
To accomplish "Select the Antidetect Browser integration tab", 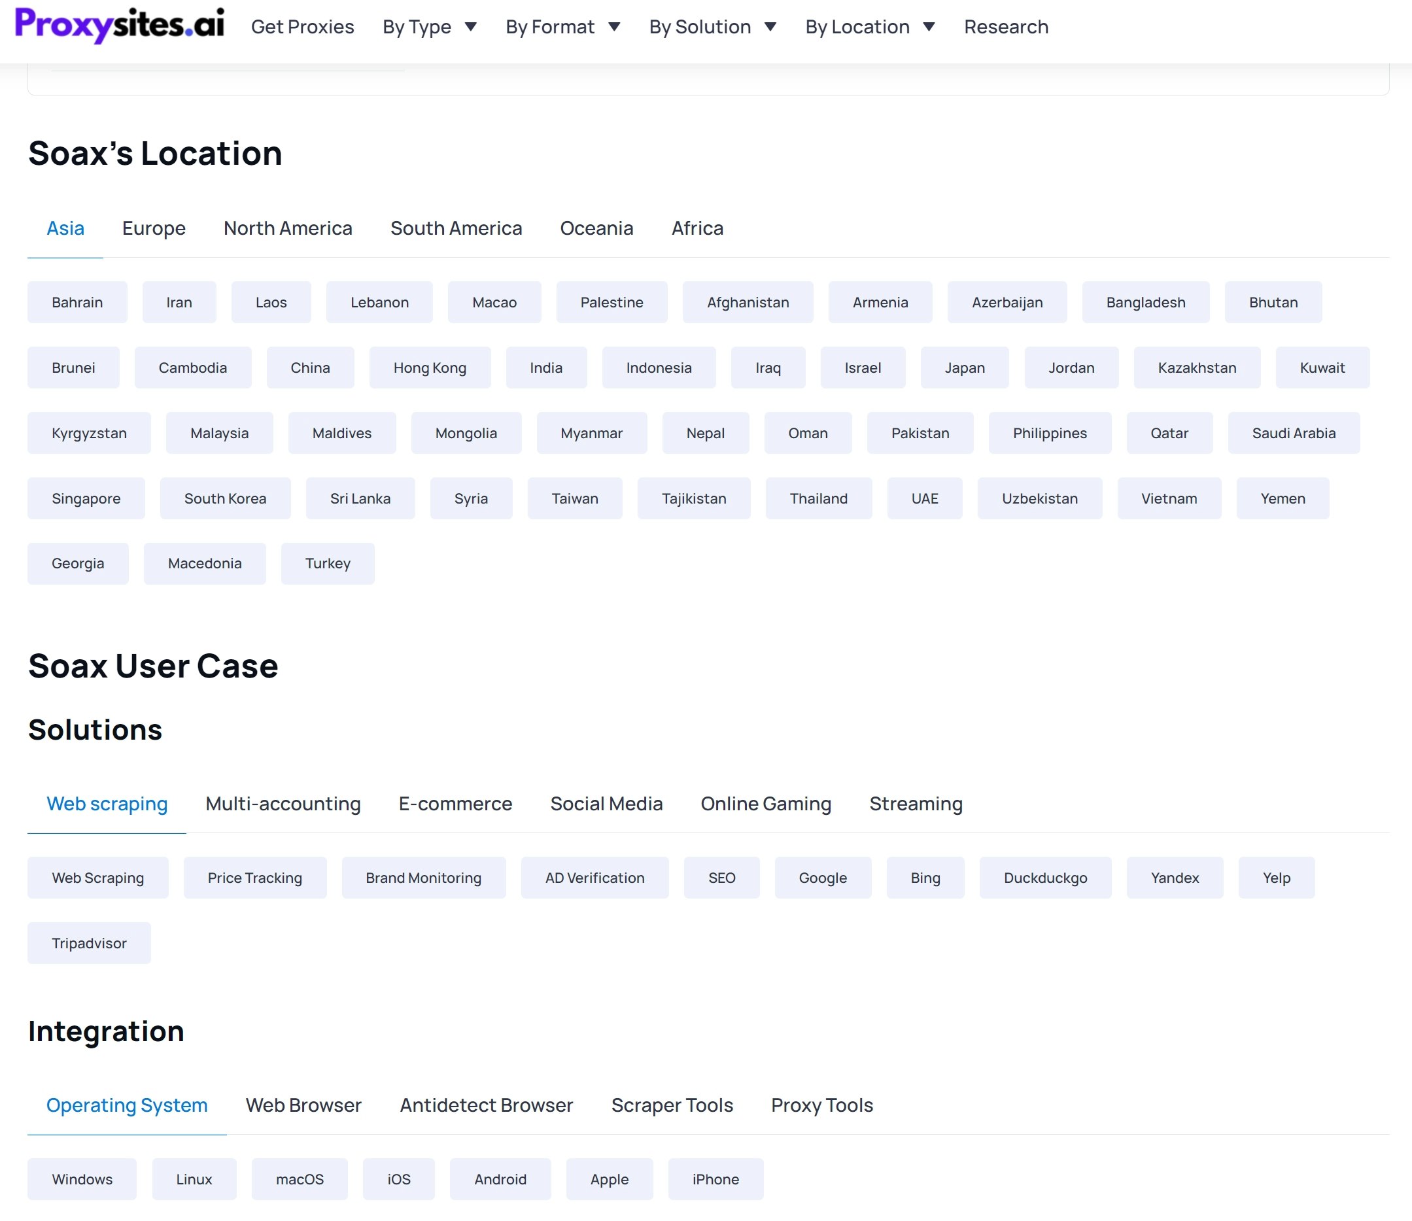I will (x=486, y=1105).
